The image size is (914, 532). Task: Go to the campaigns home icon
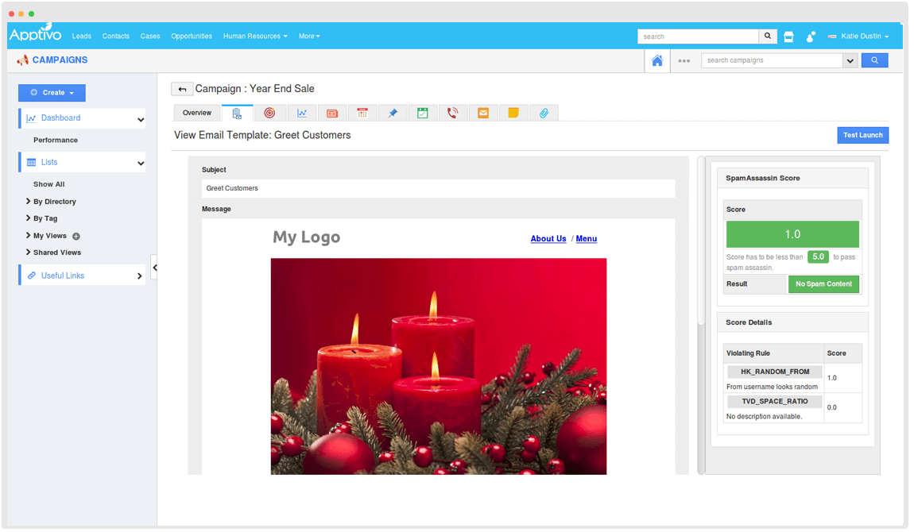pos(656,60)
